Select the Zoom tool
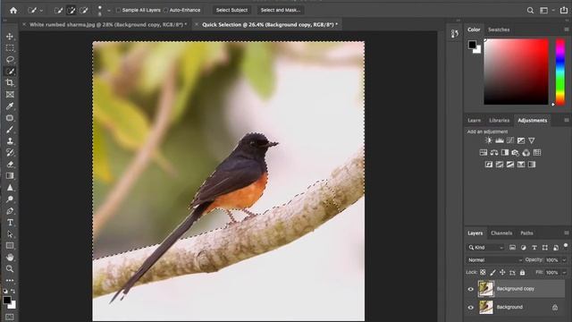Screen dimensions: 572x322 point(10,269)
